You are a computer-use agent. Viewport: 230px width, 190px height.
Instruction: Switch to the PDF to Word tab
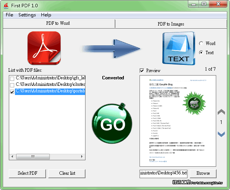click(59, 23)
